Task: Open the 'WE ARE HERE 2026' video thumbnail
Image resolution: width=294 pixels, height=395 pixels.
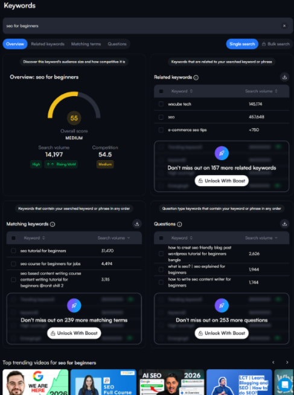Action: coord(36,382)
